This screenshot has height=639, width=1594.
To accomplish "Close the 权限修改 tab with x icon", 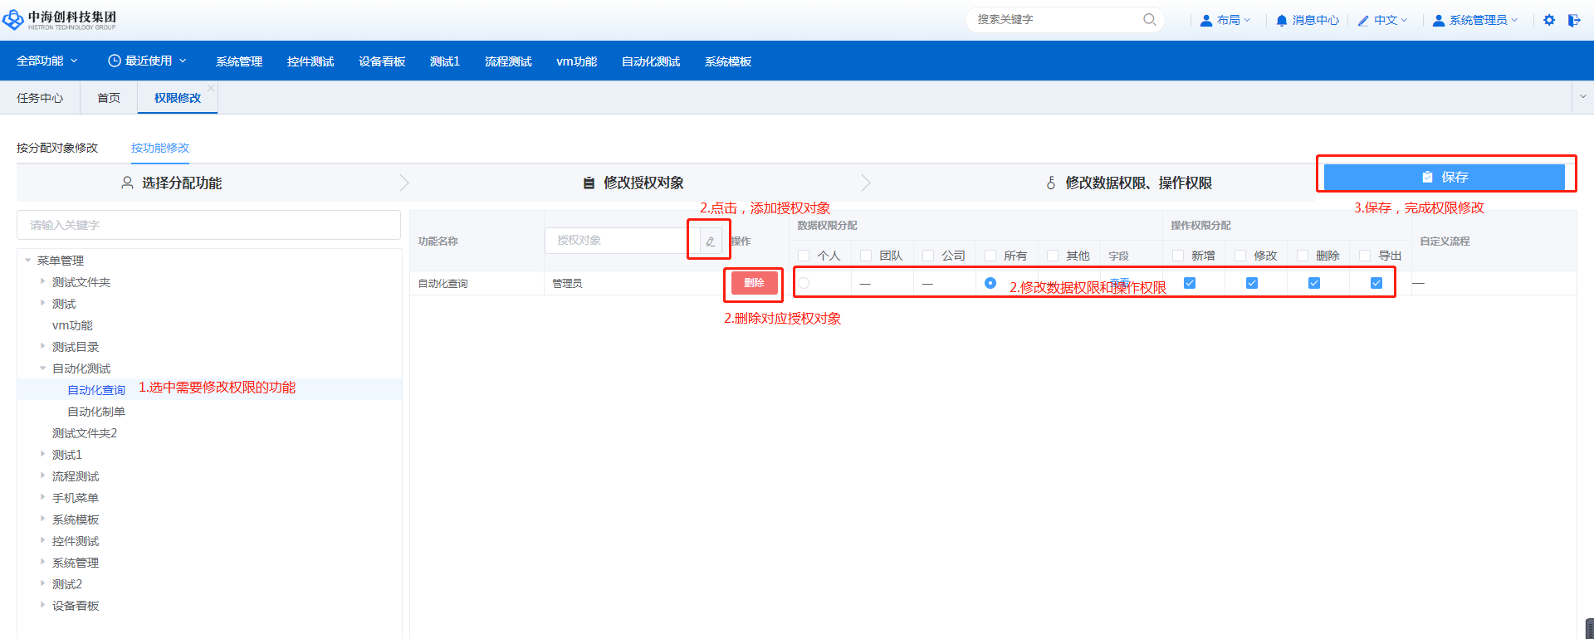I will tap(211, 88).
